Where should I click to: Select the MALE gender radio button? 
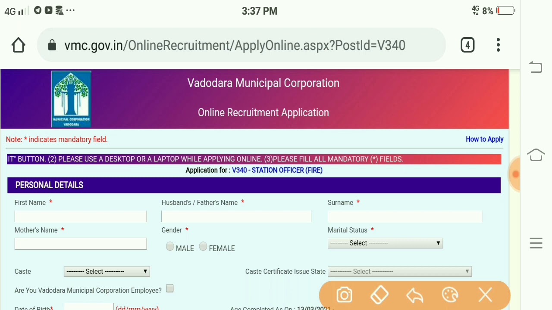pyautogui.click(x=170, y=246)
